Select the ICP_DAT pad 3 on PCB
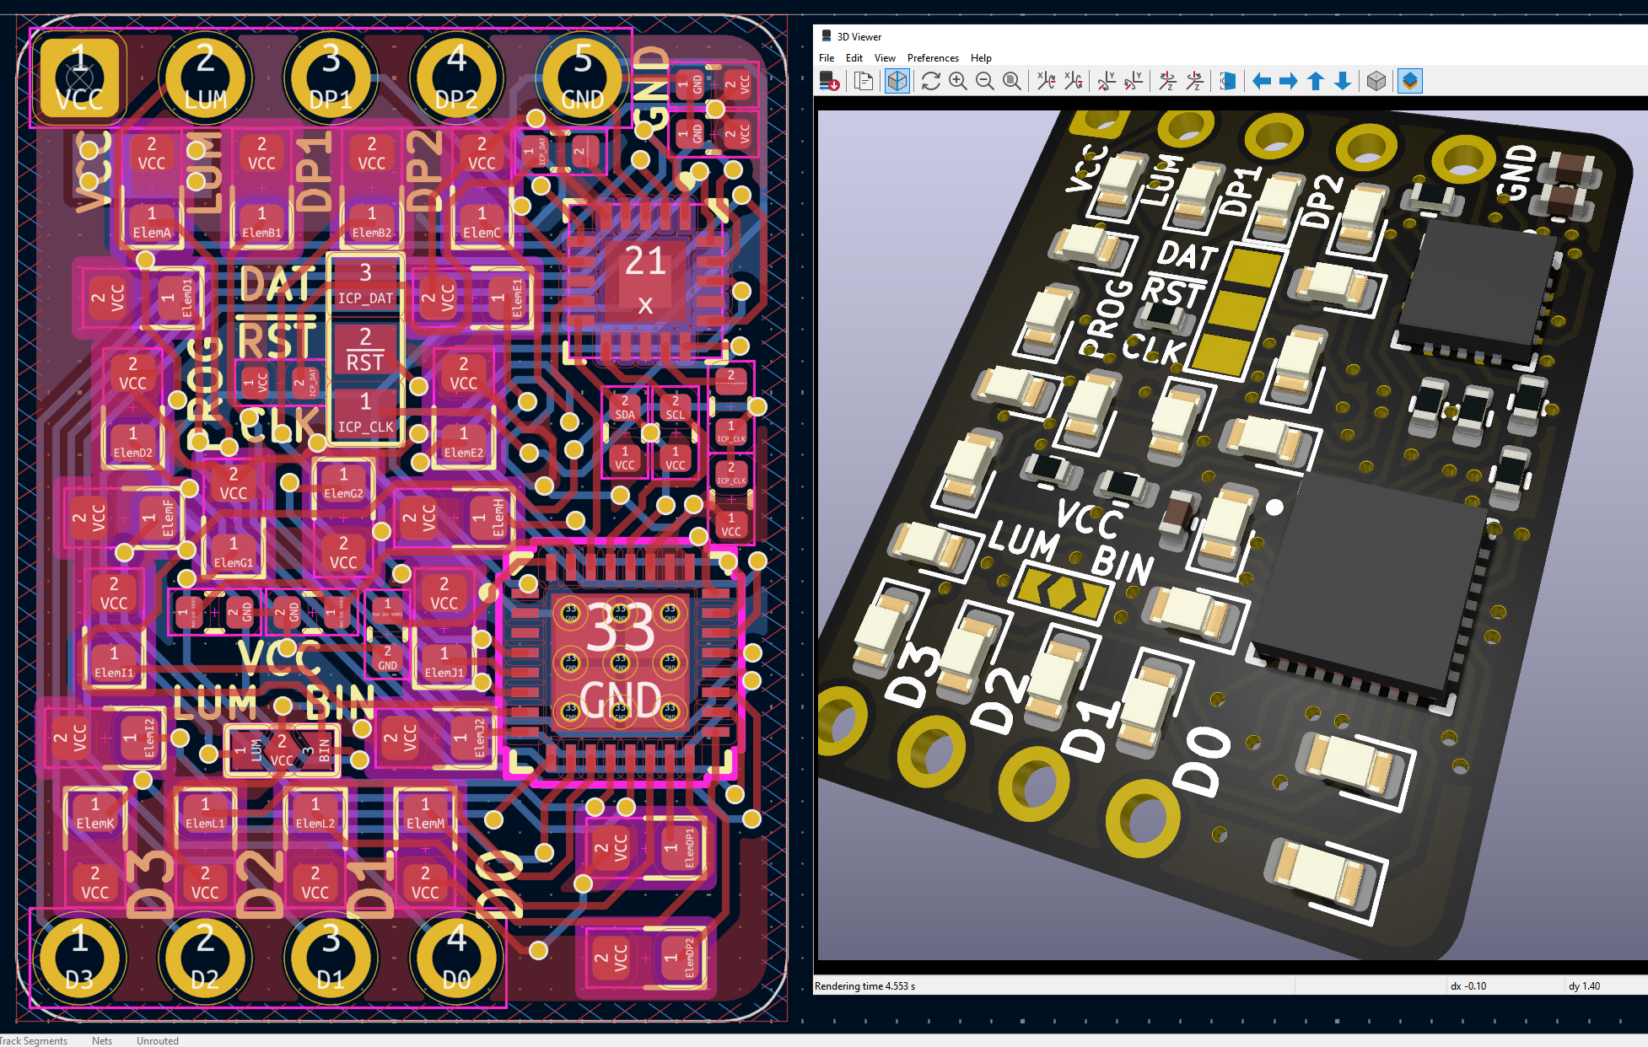Viewport: 1648px width, 1047px height. click(365, 285)
